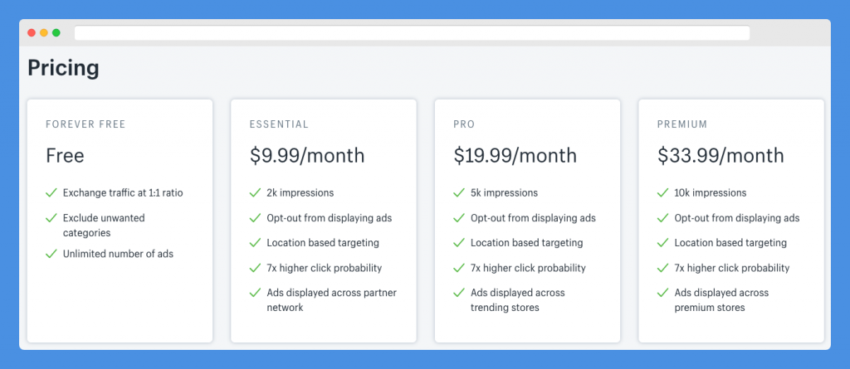Select the Essential plan title
This screenshot has height=369, width=850.
pyautogui.click(x=279, y=124)
